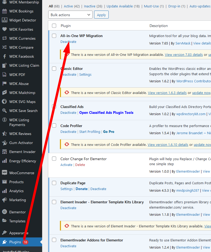Check the Classic Editor checkbox

pos(54,69)
